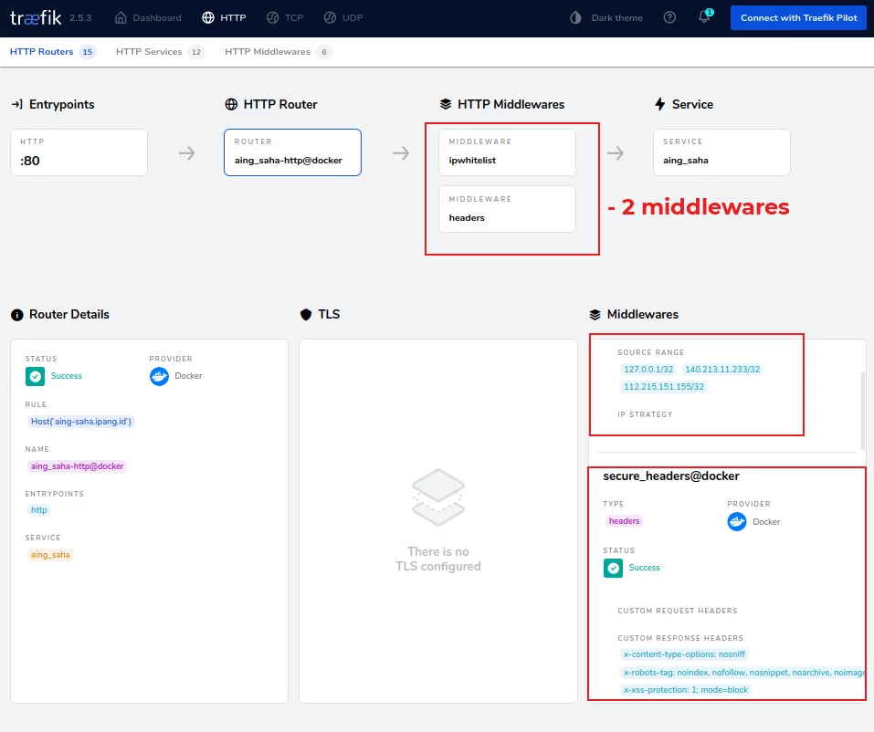Click the router status success check icon
The width and height of the screenshot is (874, 732).
tap(35, 377)
